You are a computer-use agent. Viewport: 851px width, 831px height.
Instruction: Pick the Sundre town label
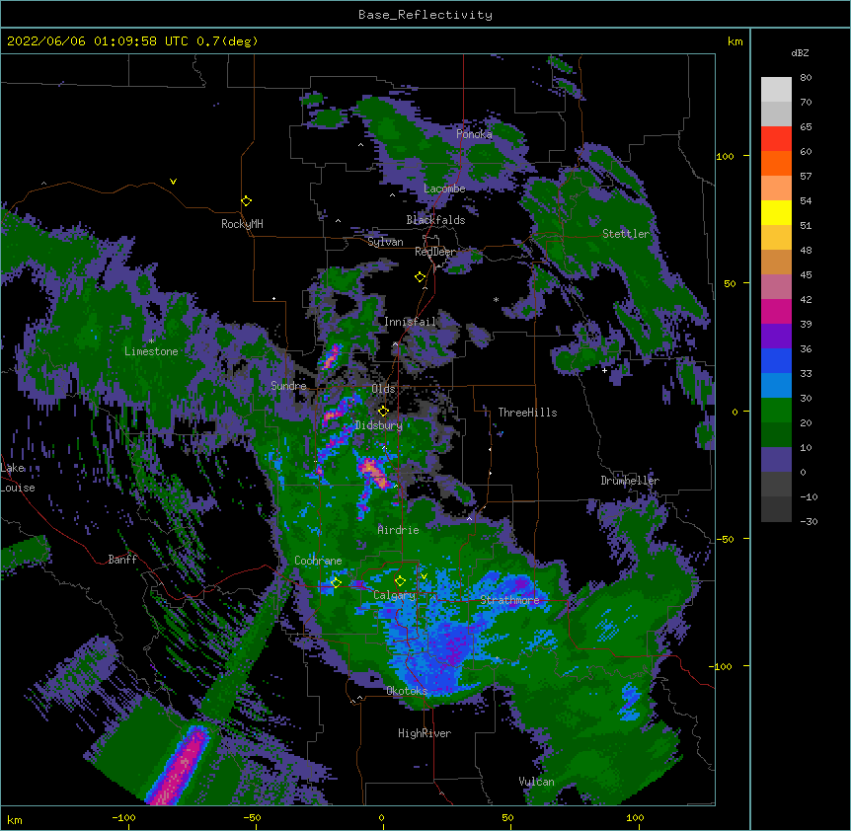tap(288, 386)
